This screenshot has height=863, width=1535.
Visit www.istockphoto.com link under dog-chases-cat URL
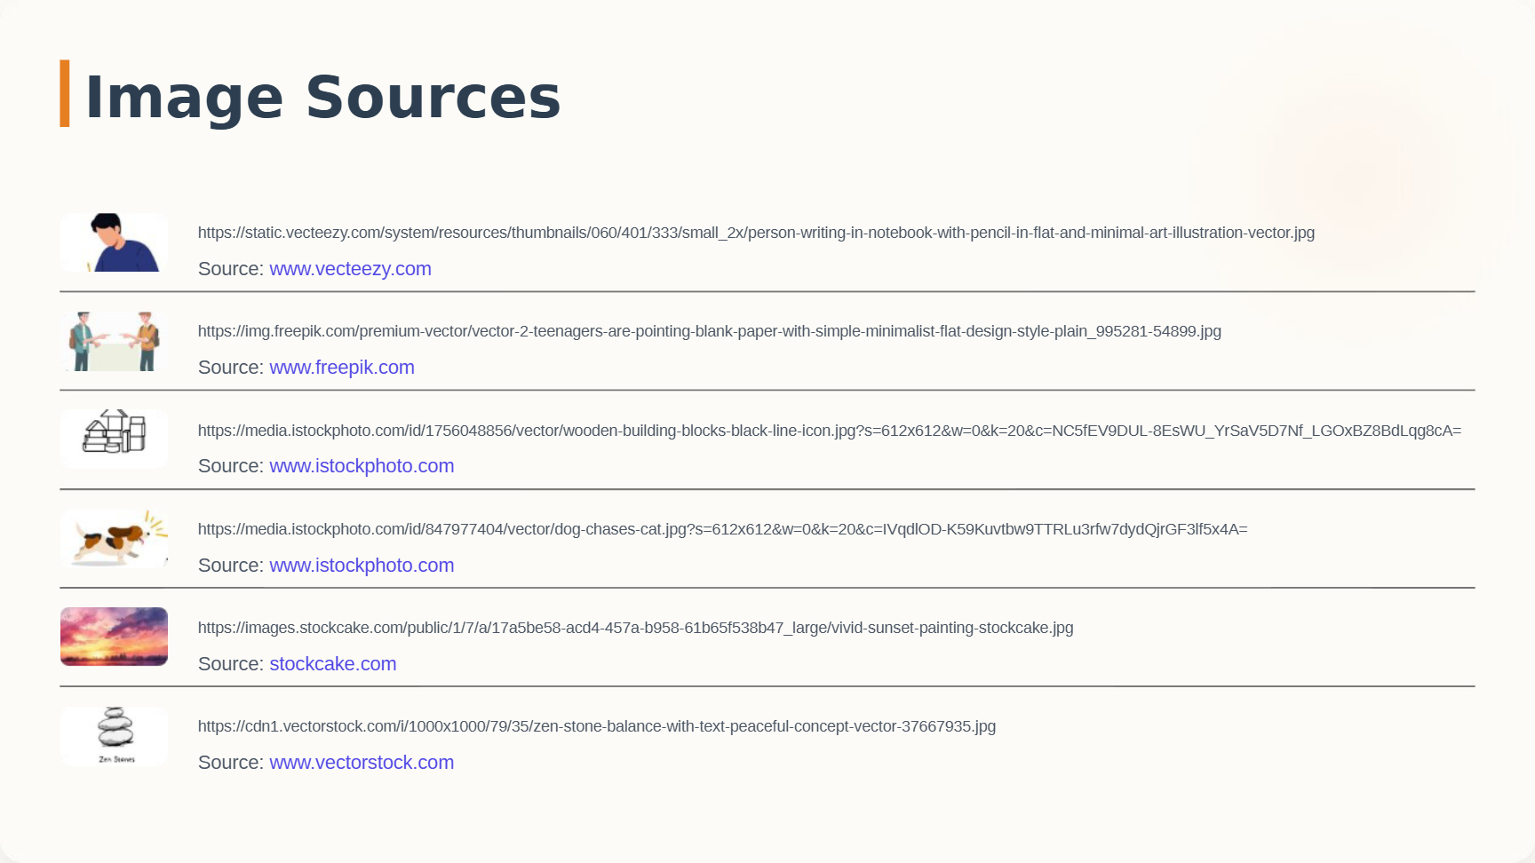362,566
